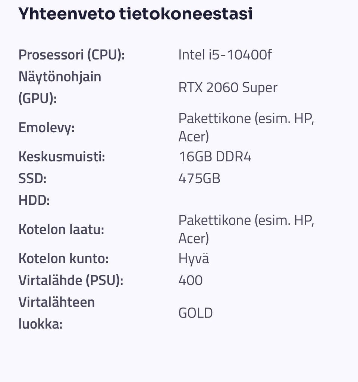
Task: Click the heading Yhteenveto tietokoneestasi
Action: [135, 14]
